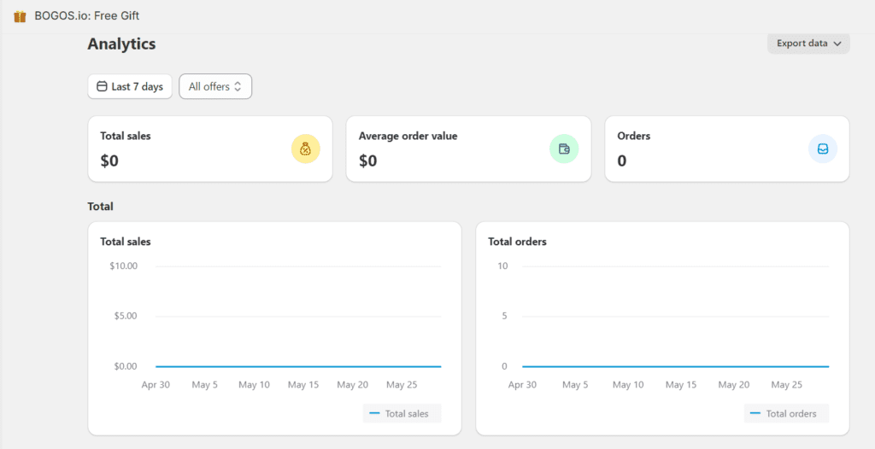875x449 pixels.
Task: Click the BOGOS.io: Free Gift app title
Action: coord(86,16)
